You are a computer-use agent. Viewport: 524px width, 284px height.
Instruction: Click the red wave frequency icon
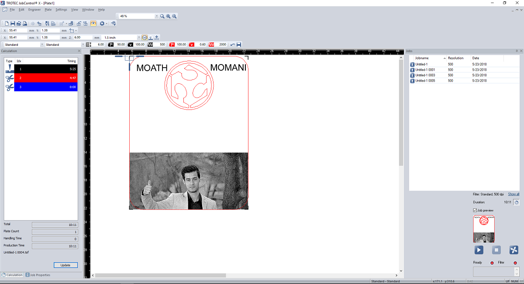pyautogui.click(x=211, y=44)
